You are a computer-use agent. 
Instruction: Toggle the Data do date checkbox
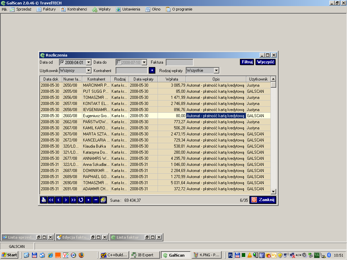click(119, 62)
